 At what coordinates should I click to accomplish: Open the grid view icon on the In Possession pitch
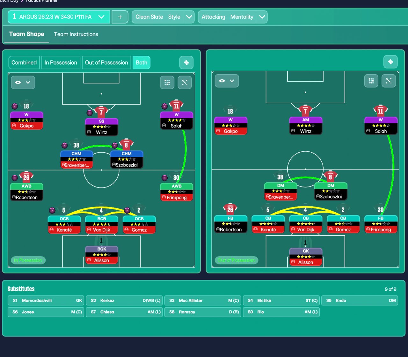coord(167,82)
